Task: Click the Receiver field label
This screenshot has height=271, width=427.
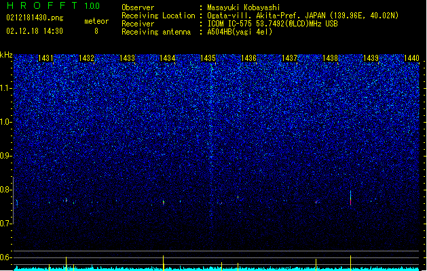Action: (x=138, y=24)
